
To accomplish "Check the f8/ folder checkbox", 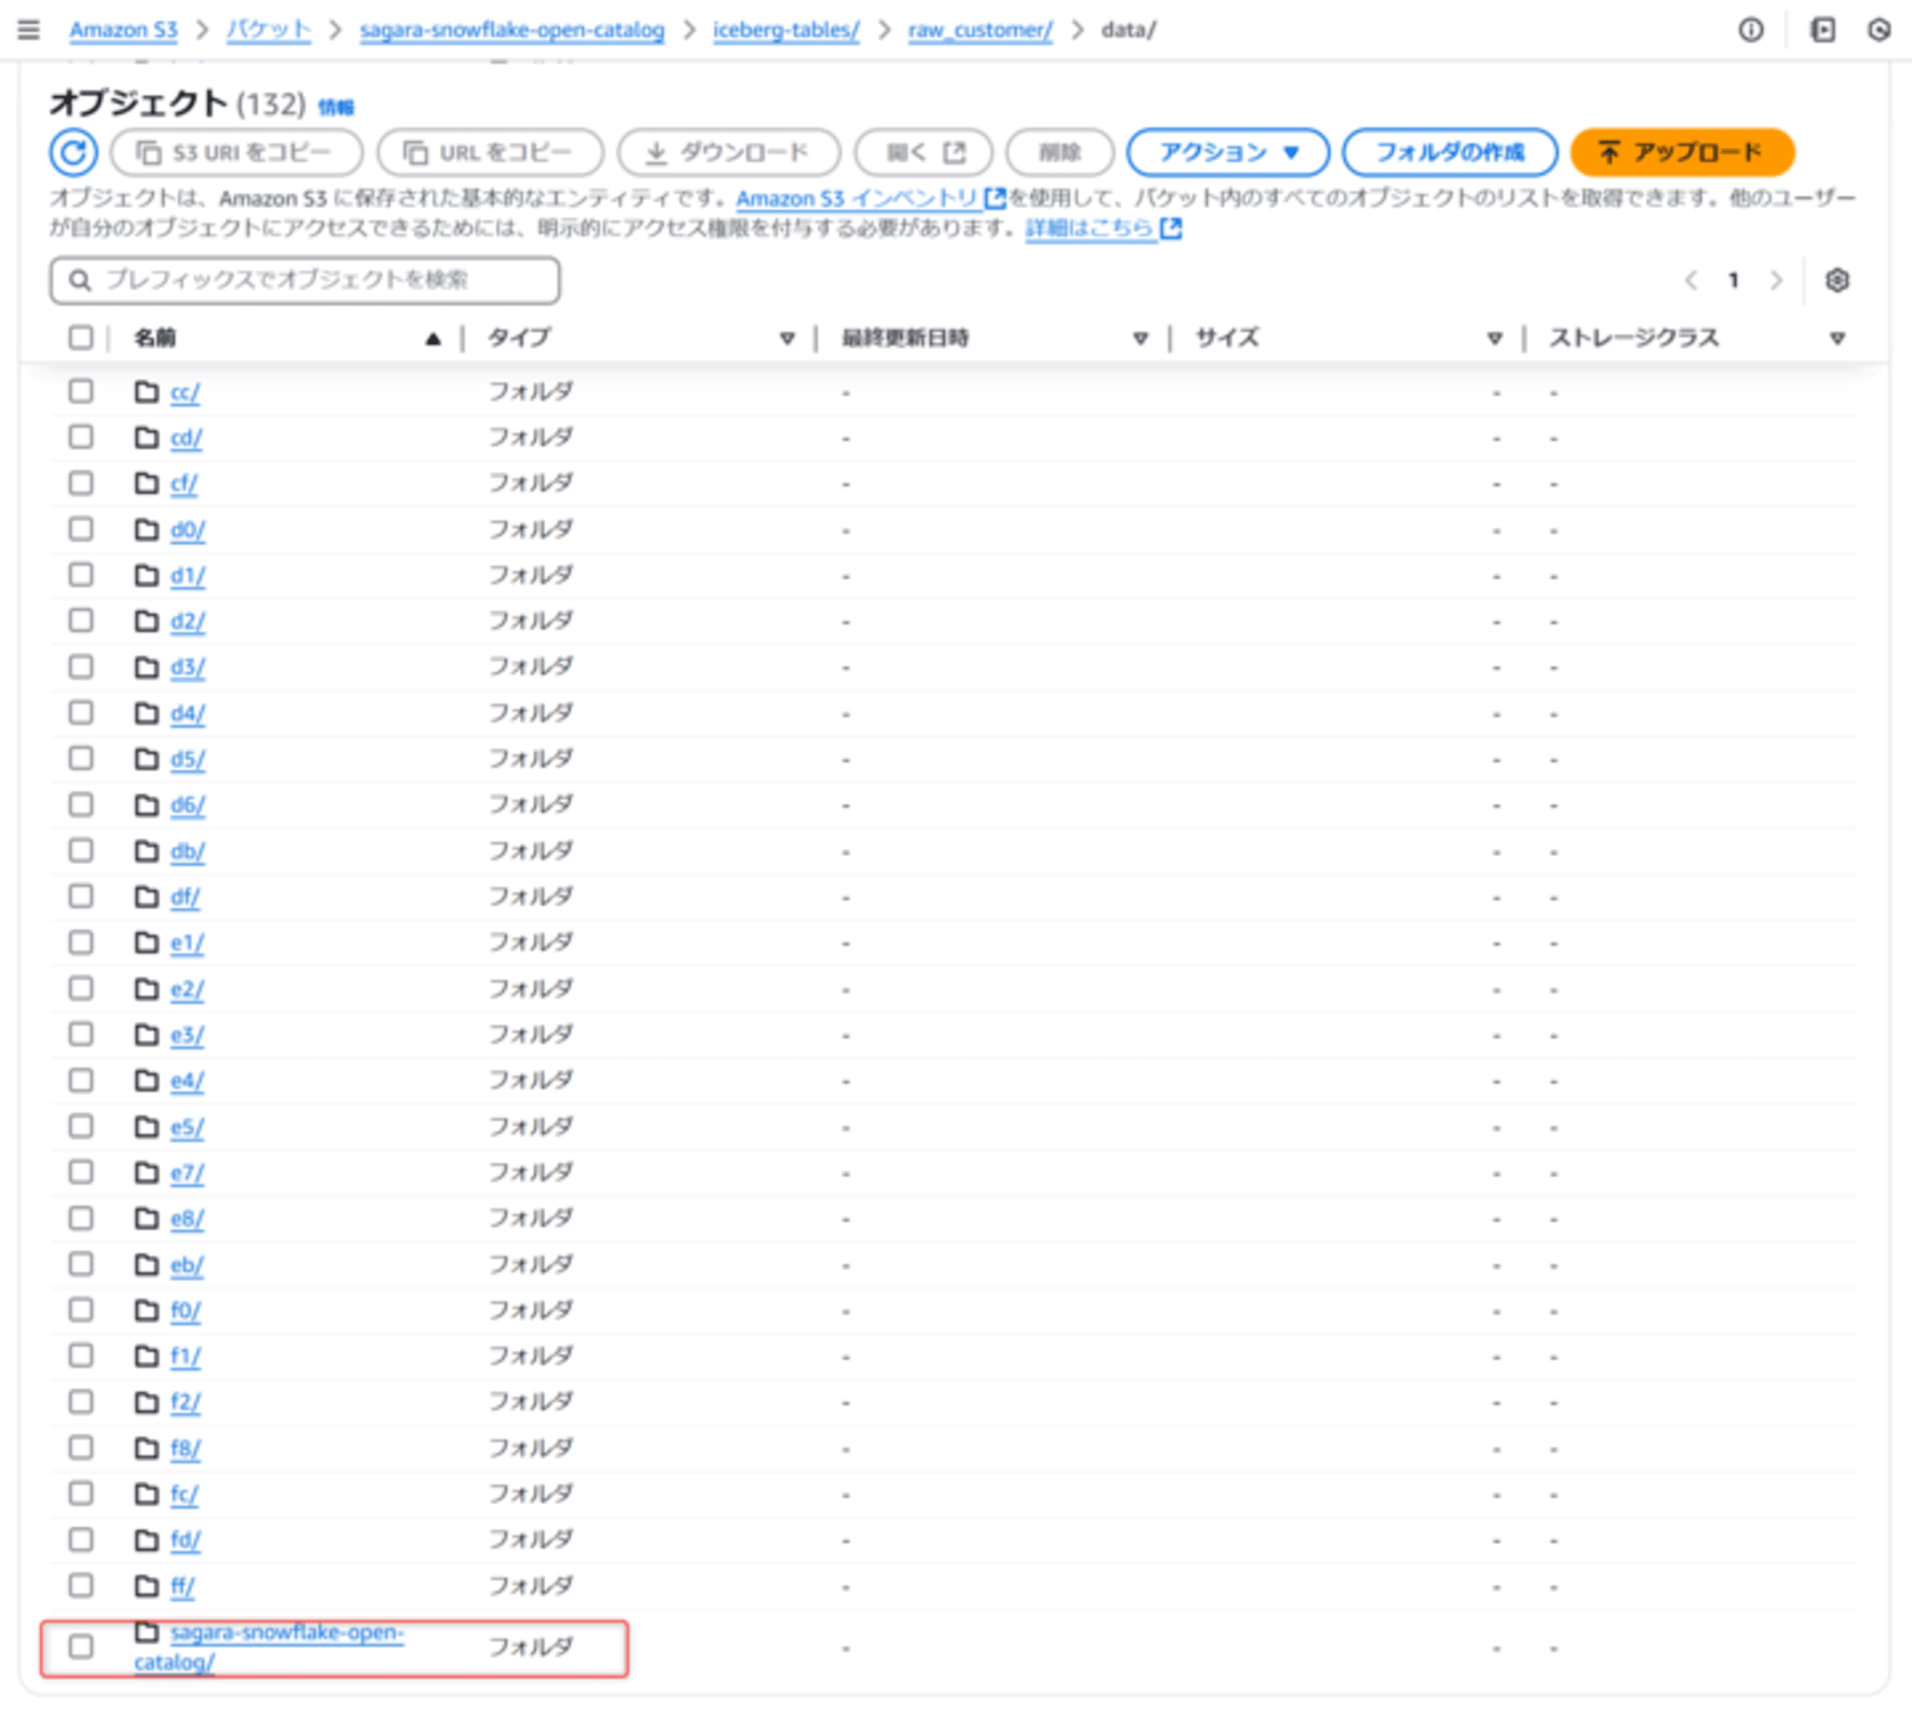I will tap(81, 1447).
